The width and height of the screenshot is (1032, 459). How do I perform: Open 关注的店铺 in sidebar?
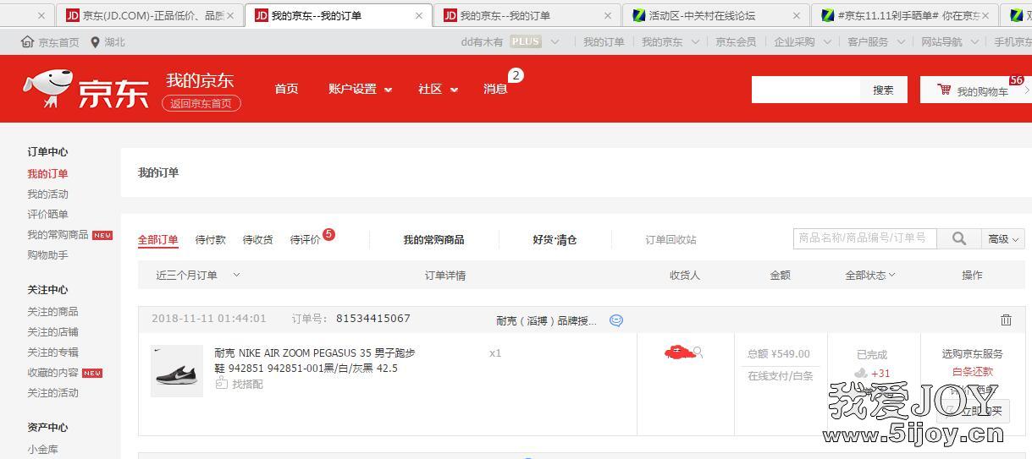[52, 331]
